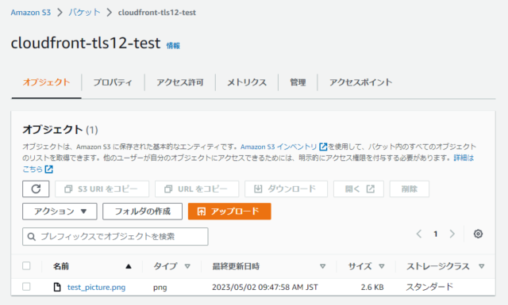
Task: Sort by 名前 column arrow
Action: click(129, 266)
